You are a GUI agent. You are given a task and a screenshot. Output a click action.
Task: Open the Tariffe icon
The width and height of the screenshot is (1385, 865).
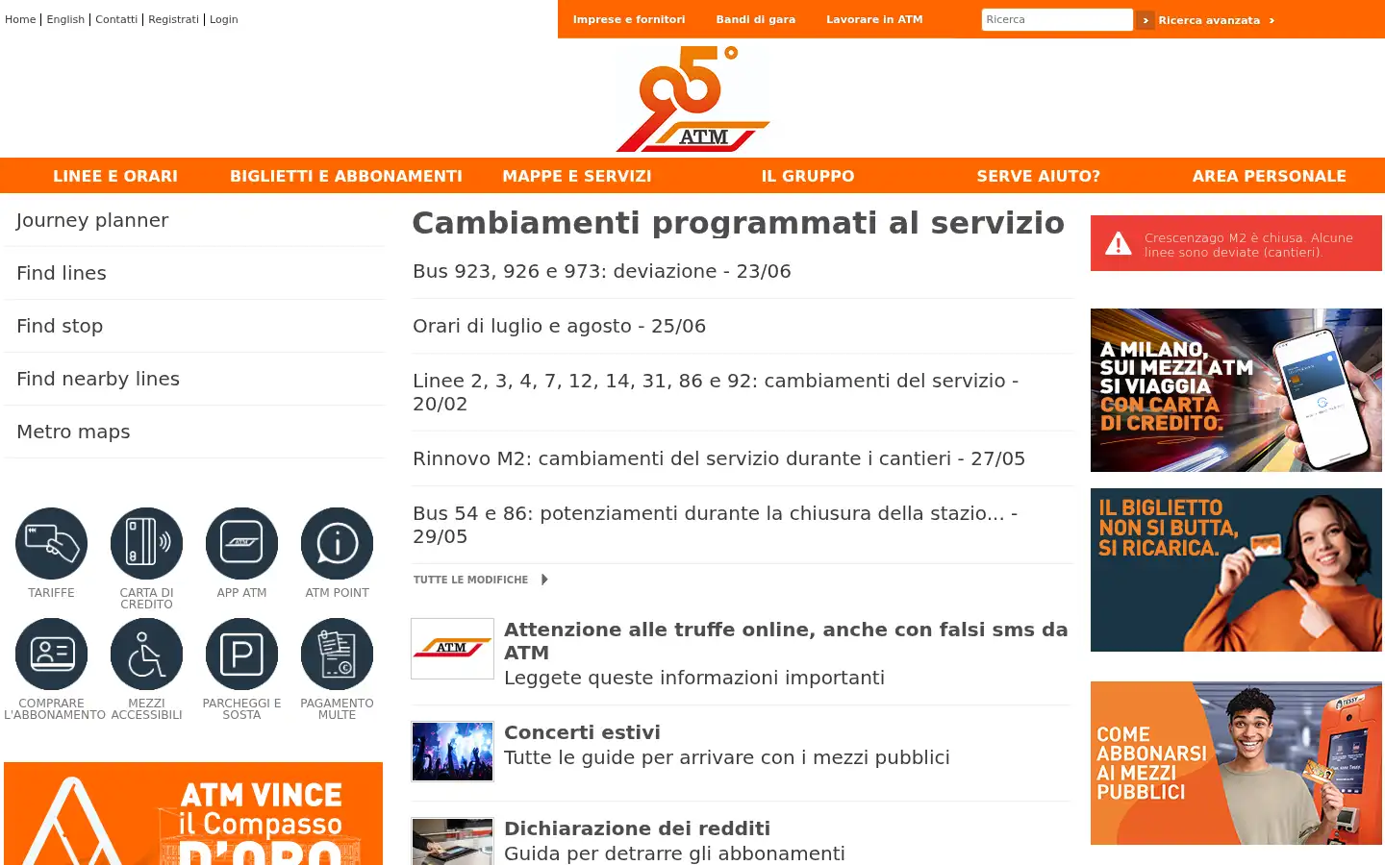51,543
